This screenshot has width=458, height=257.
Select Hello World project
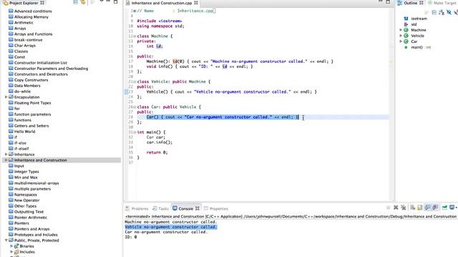pyautogui.click(x=25, y=131)
